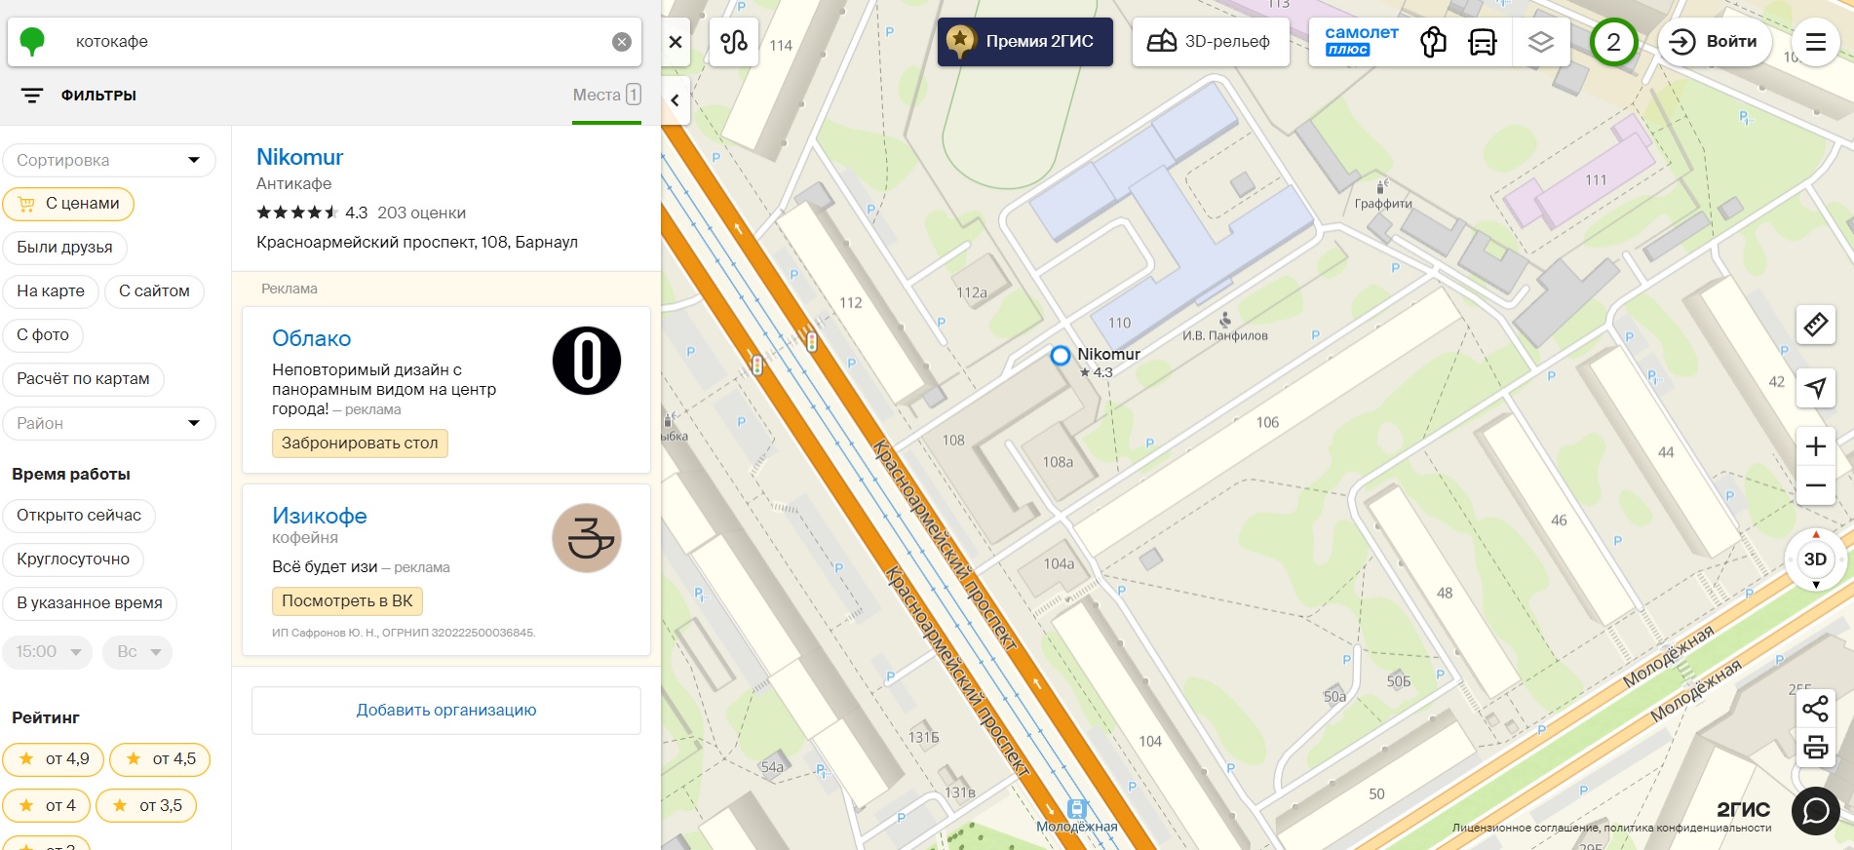
Task: Enable 3D-рельеф map mode
Action: point(1211,42)
